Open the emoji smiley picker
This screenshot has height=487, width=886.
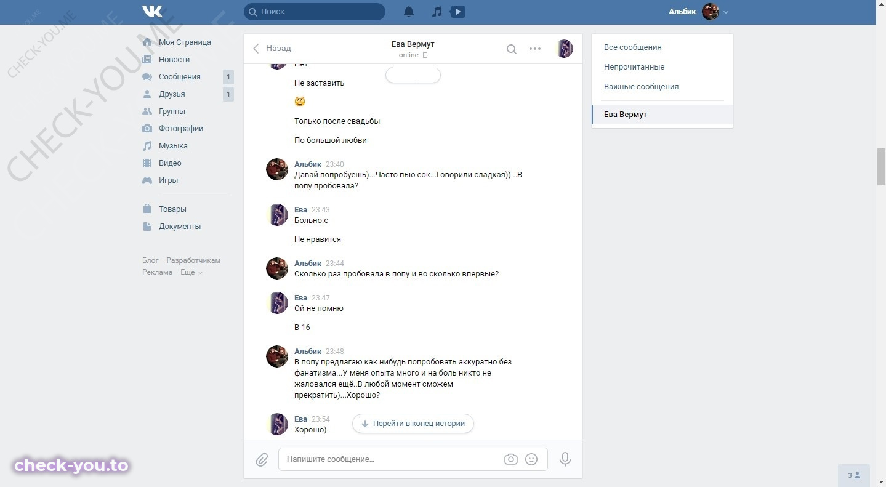[x=531, y=459]
